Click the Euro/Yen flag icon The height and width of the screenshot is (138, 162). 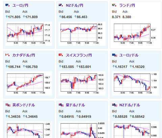pyautogui.click(x=7, y=5)
